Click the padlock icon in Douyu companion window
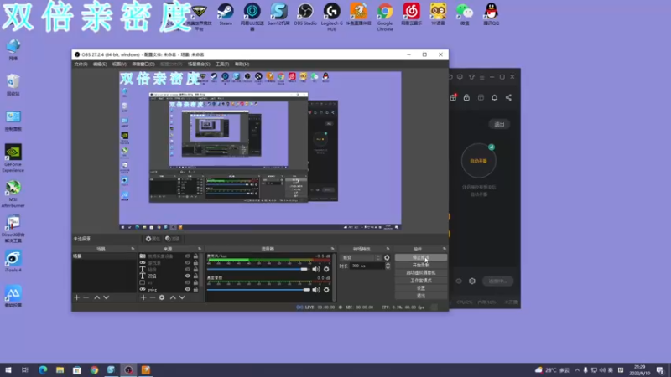The height and width of the screenshot is (377, 671). coord(466,97)
